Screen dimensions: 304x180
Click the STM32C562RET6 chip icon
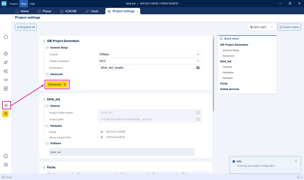click(102, 137)
